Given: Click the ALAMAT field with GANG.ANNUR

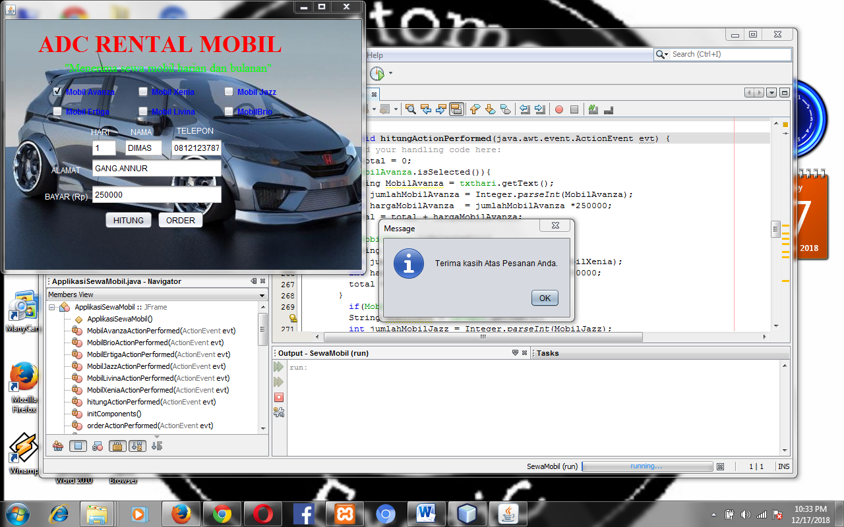Looking at the screenshot, I should tap(157, 169).
